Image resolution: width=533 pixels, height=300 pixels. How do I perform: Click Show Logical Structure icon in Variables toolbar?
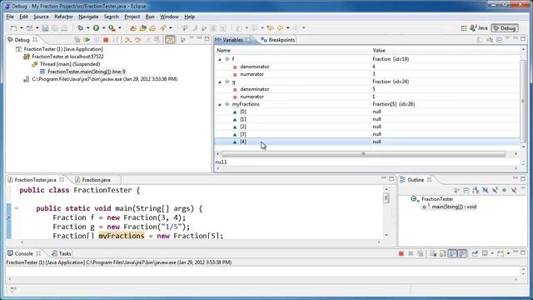point(490,40)
